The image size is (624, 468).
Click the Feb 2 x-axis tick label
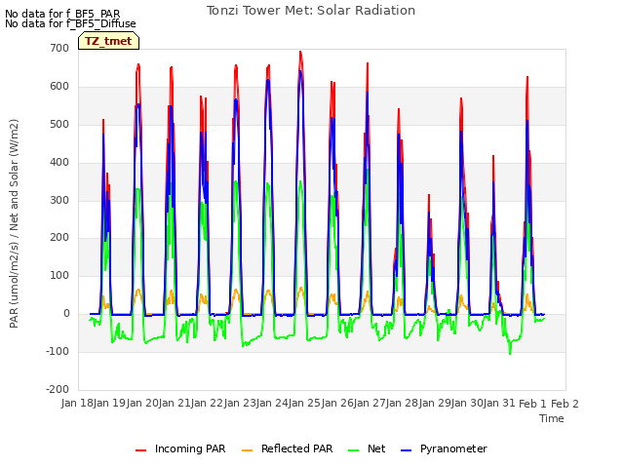point(565,404)
